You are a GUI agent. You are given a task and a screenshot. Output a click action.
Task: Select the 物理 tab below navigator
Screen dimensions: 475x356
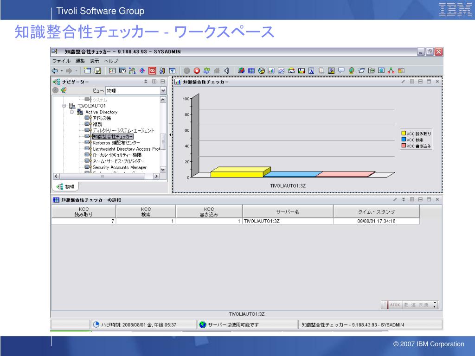[x=65, y=187]
